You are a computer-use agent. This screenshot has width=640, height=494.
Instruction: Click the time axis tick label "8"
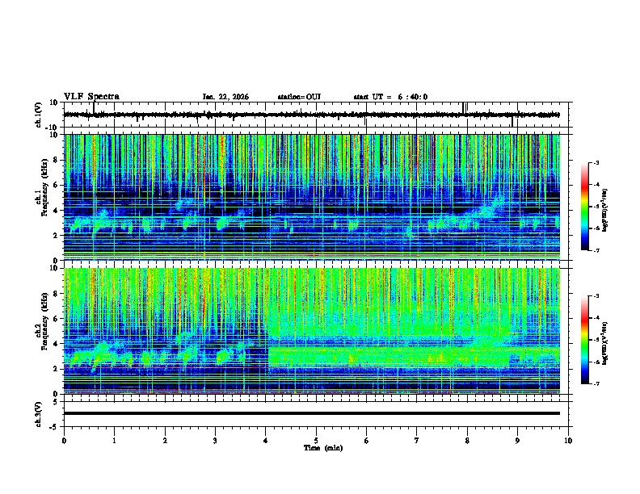coord(467,441)
